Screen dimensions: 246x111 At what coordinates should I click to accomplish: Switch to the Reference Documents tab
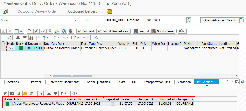click(64, 82)
